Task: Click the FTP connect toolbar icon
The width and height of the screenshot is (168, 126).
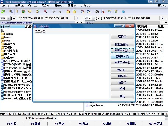Action: tap(82, 12)
